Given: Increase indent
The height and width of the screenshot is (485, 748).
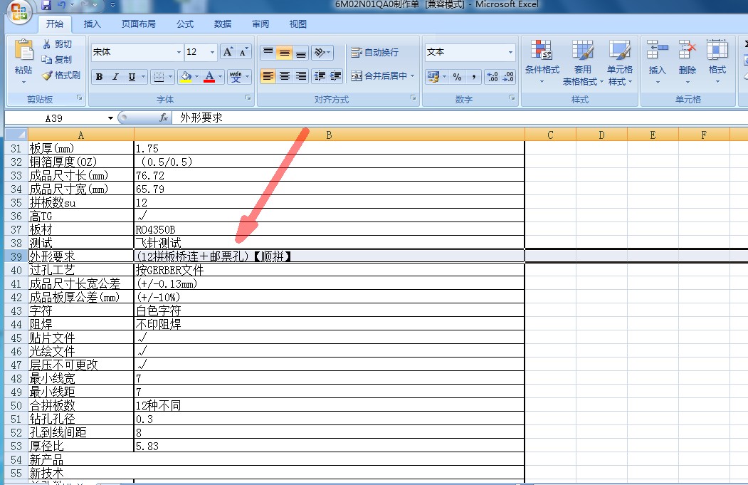Looking at the screenshot, I should coord(335,76).
